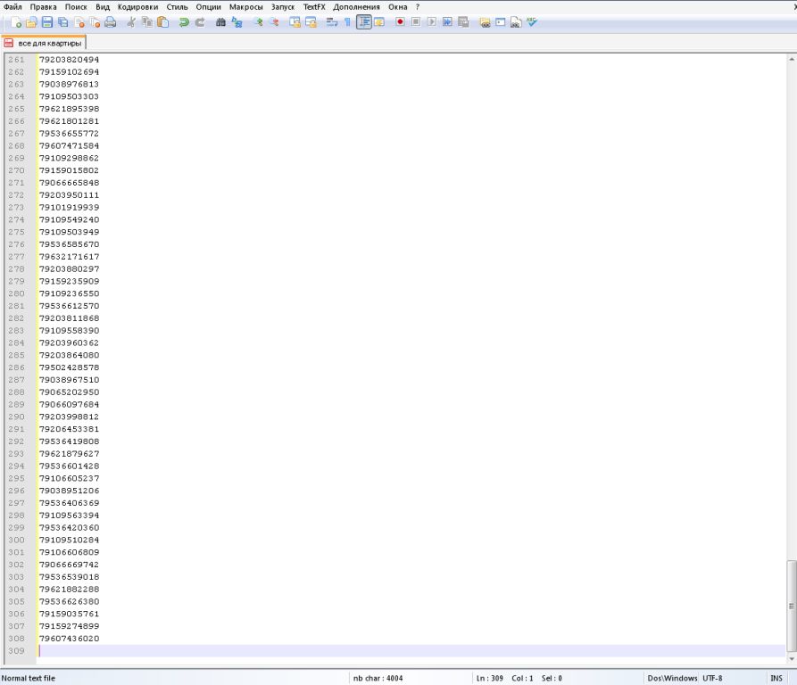Image resolution: width=797 pixels, height=685 pixels.
Task: Toggle Word wrap toolbar icon
Action: [x=332, y=21]
